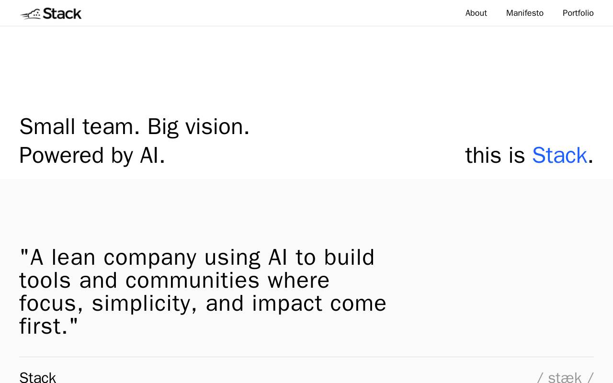Click the lean company quote paragraph
This screenshot has width=613, height=383.
point(203,292)
